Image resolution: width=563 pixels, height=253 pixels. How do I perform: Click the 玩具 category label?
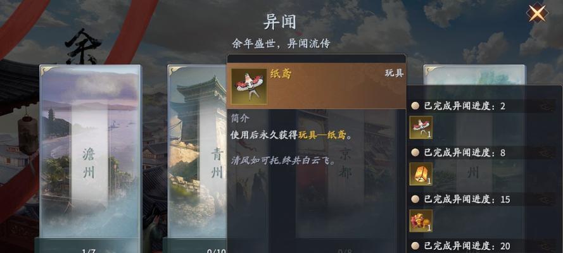[395, 73]
